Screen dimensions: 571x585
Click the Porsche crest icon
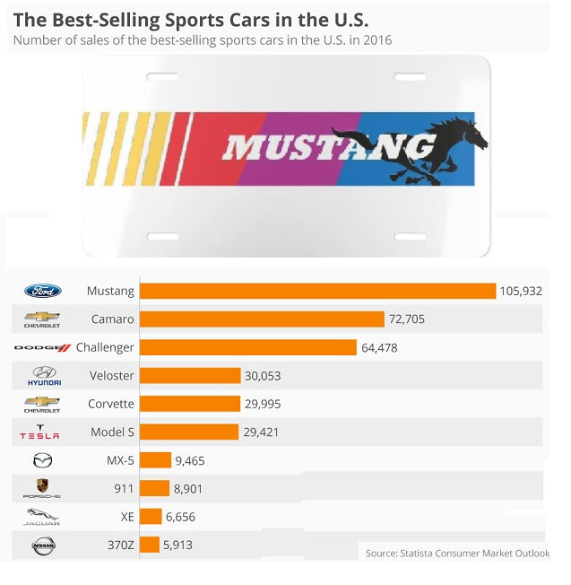click(42, 488)
